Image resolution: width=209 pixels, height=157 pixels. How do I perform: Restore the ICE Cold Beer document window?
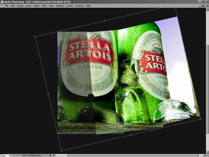pyautogui.click(x=204, y=5)
